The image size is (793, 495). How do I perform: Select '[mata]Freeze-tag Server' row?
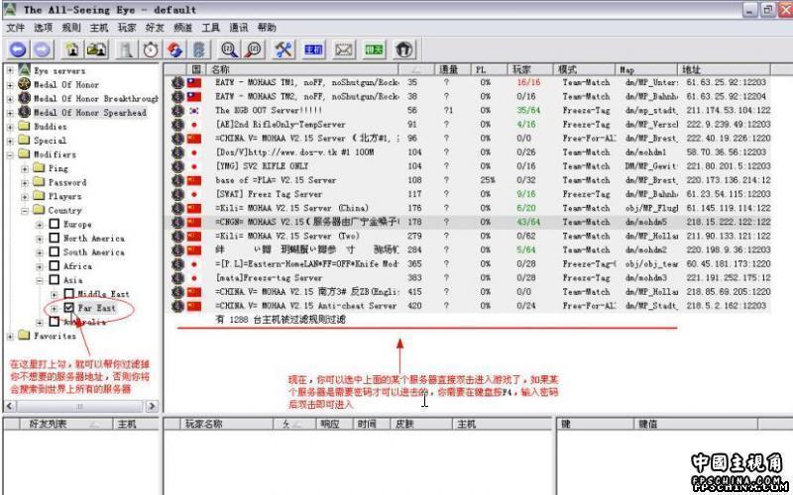467,278
